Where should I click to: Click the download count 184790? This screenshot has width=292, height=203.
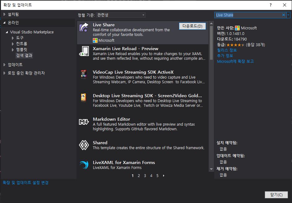tap(240, 39)
